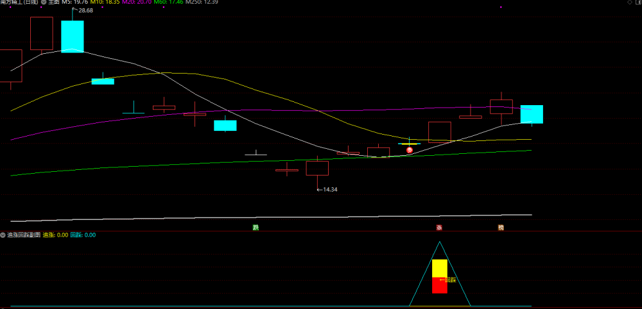Click the red signal marker on the white MA line
Viewport: 642px width, 309px height.
point(409,150)
